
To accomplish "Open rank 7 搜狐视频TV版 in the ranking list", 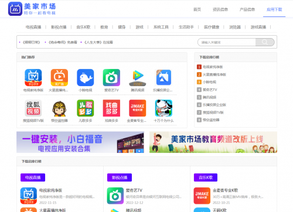I will click(213, 112).
